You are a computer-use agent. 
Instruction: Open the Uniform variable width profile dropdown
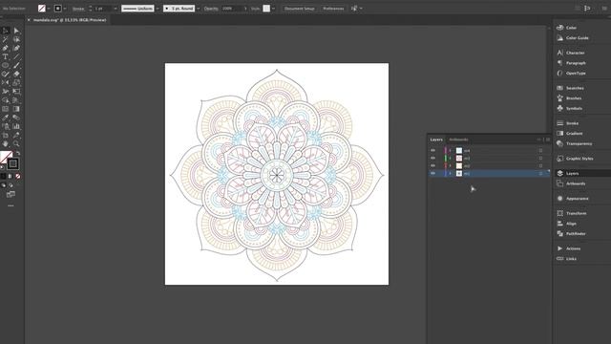pos(158,9)
